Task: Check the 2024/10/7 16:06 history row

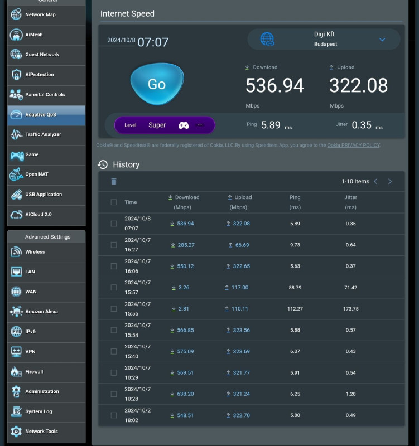Action: pos(114,266)
